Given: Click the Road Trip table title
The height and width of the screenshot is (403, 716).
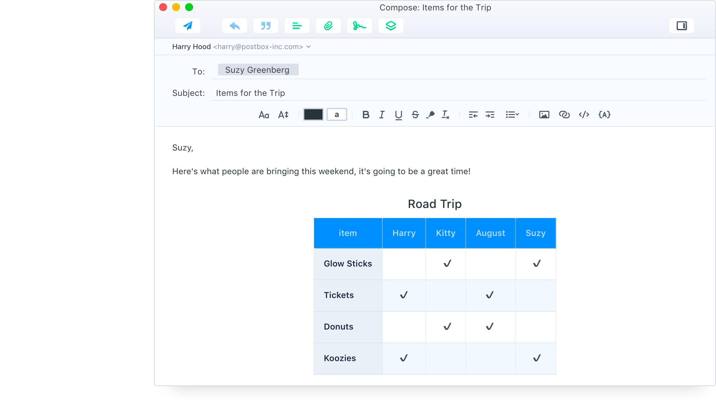Looking at the screenshot, I should coord(435,204).
